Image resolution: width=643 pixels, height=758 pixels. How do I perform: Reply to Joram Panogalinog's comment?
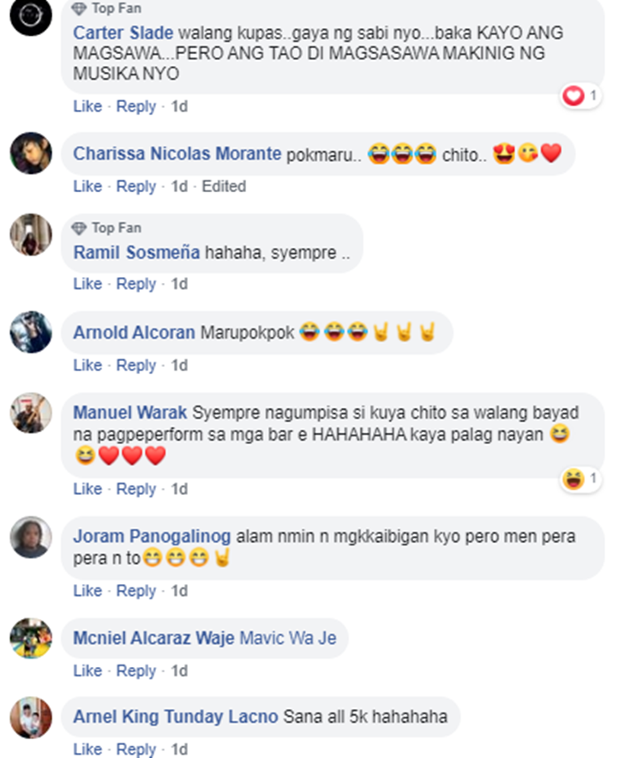click(x=135, y=591)
